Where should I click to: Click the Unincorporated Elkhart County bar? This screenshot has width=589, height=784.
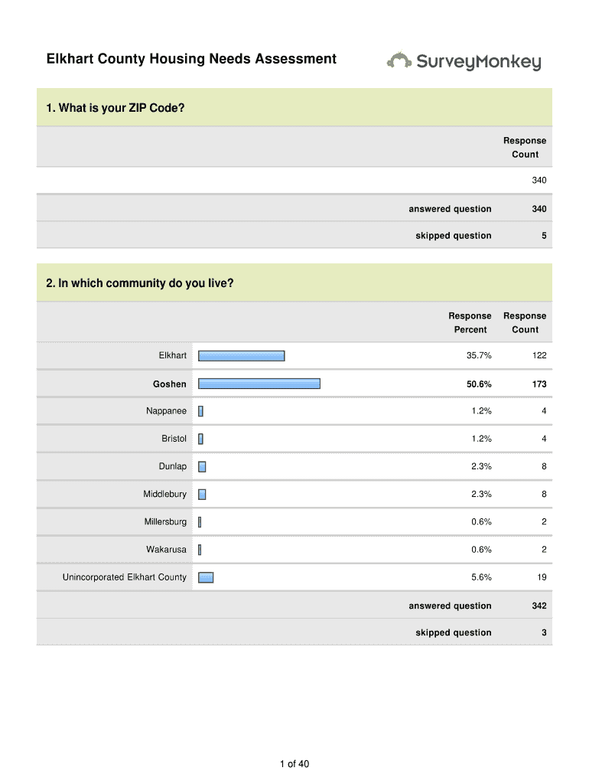(x=206, y=577)
